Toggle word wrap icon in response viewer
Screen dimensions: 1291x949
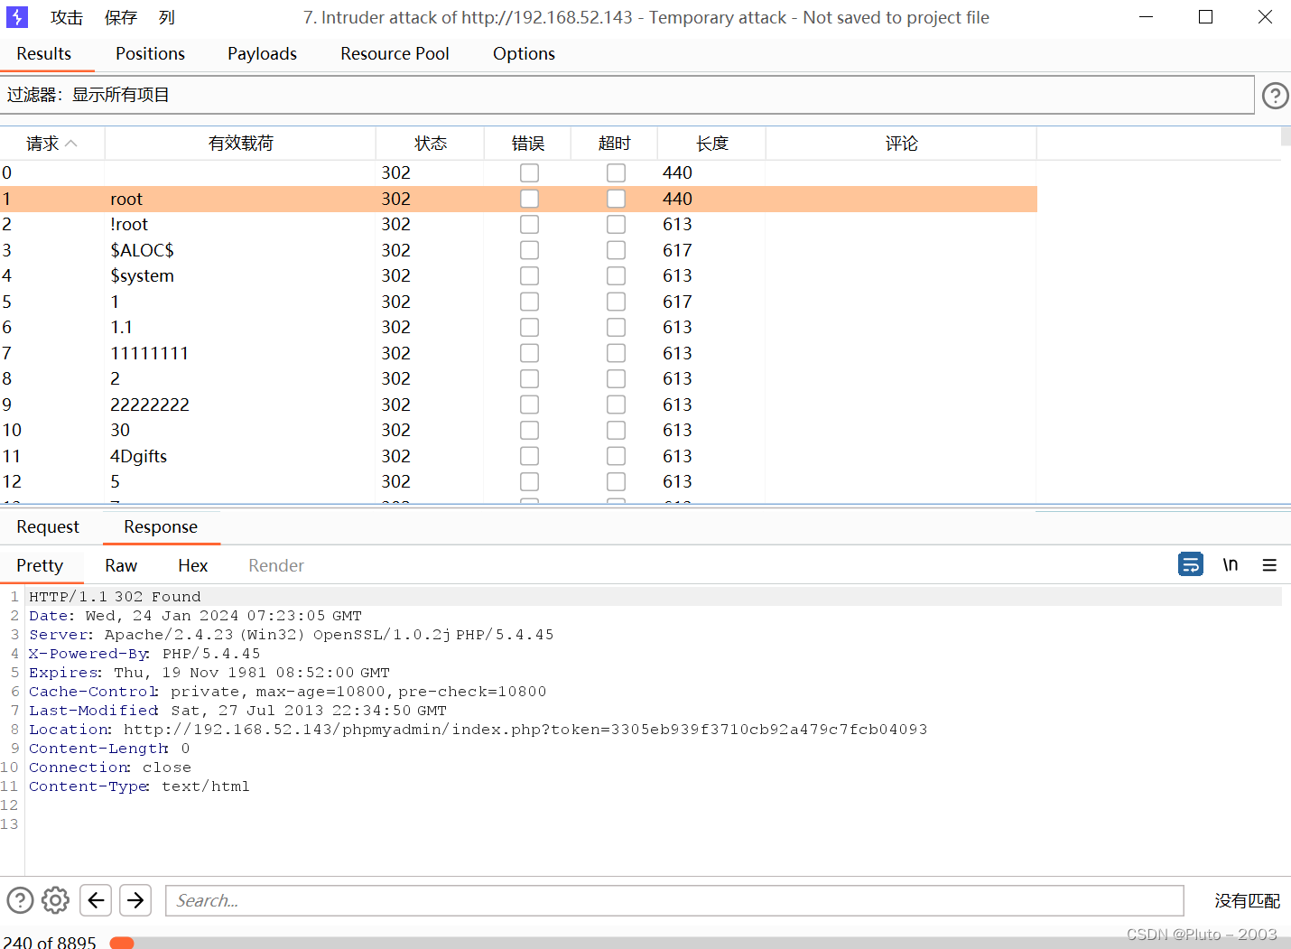pos(1191,564)
